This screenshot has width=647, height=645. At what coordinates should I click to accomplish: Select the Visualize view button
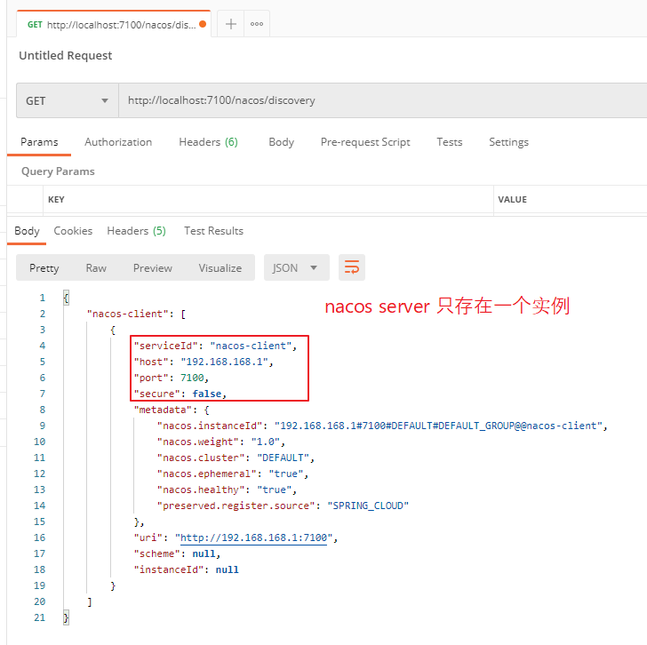[x=220, y=268]
